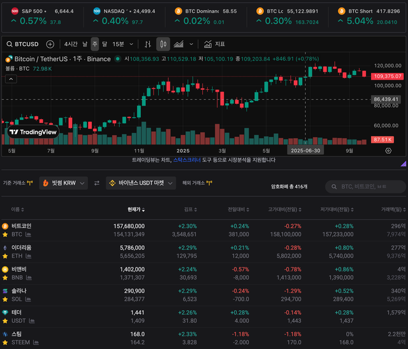
Task: Toggle the Bitcoin favorite star
Action: (x=6, y=234)
